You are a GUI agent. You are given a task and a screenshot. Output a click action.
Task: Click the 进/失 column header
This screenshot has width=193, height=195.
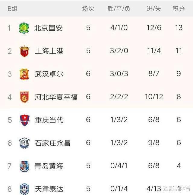[x=154, y=9]
